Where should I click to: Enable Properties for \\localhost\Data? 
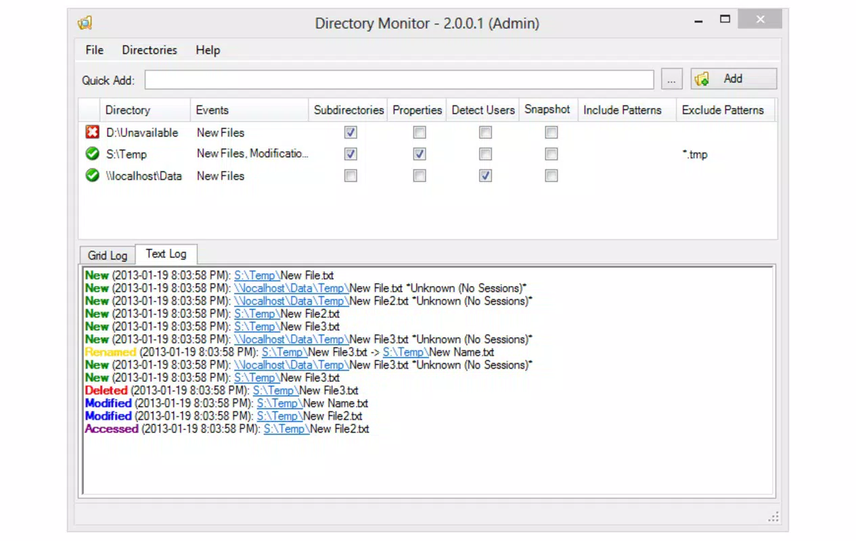click(x=420, y=176)
